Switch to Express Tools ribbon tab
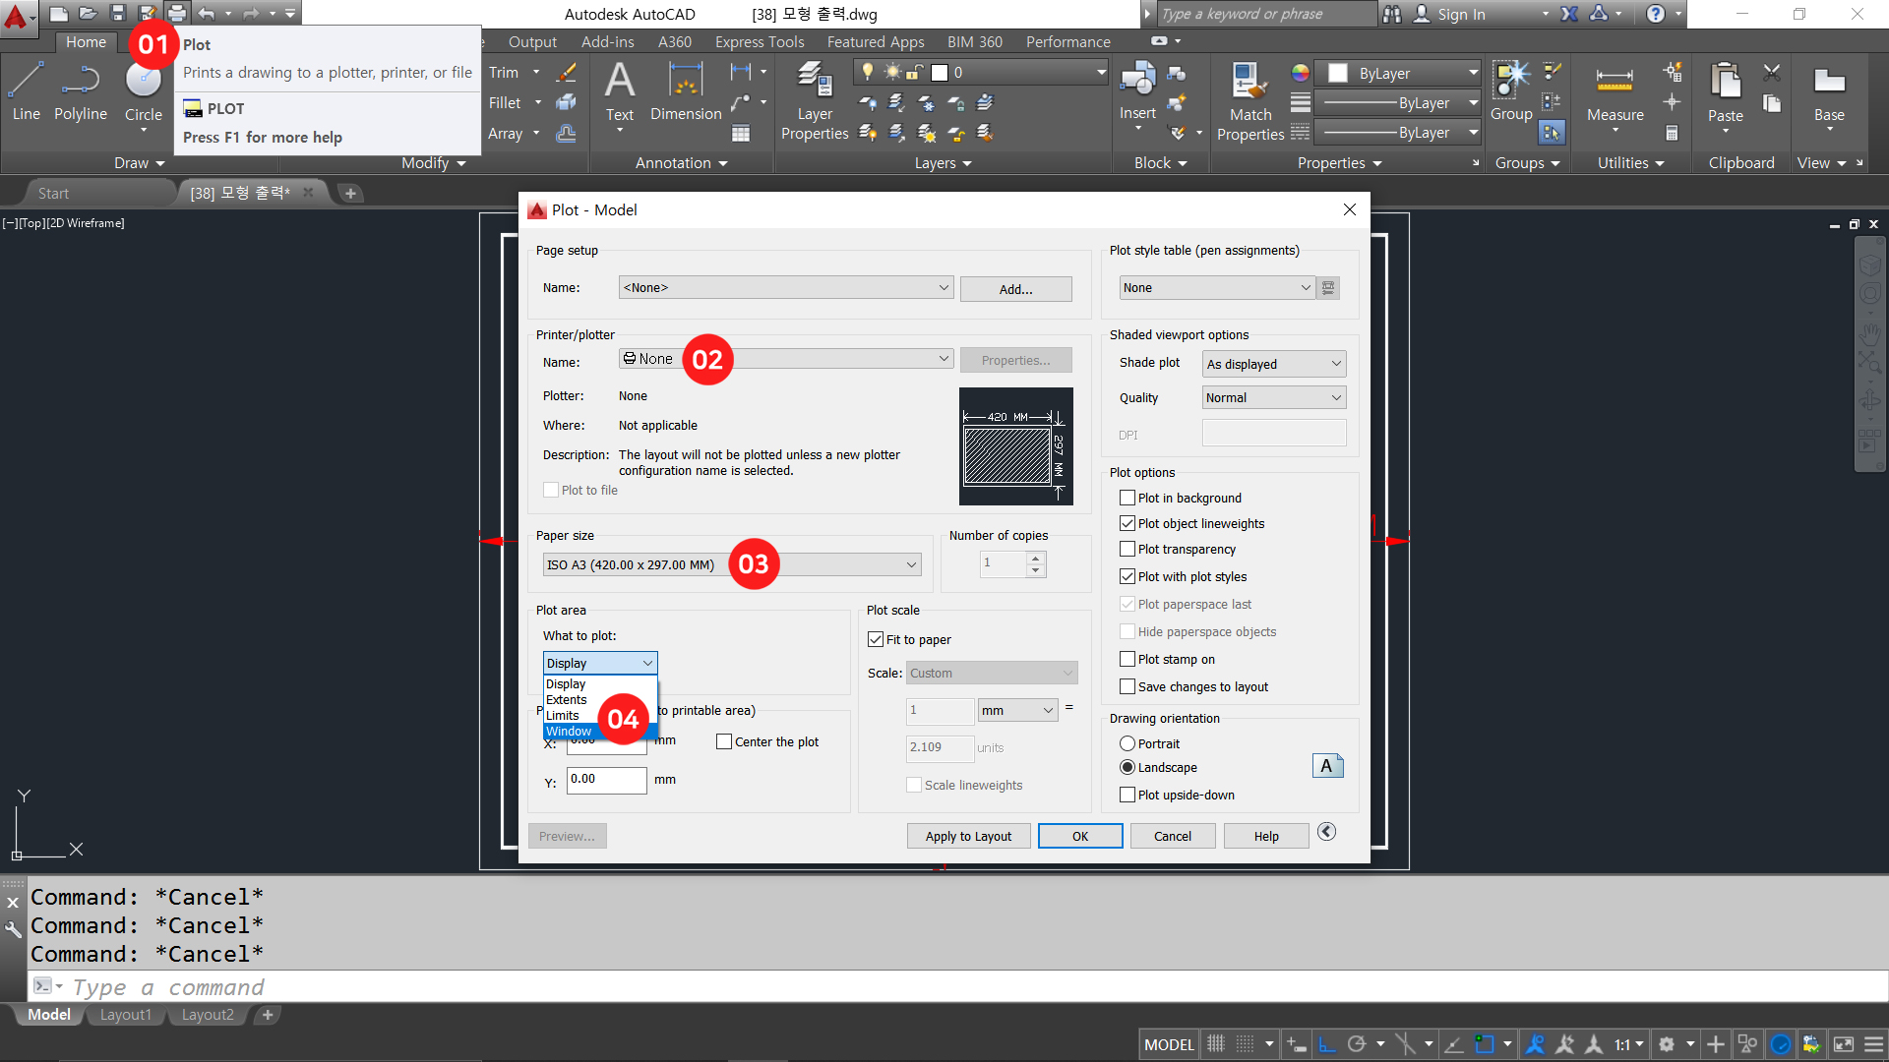Image resolution: width=1889 pixels, height=1062 pixels. pyautogui.click(x=760, y=42)
